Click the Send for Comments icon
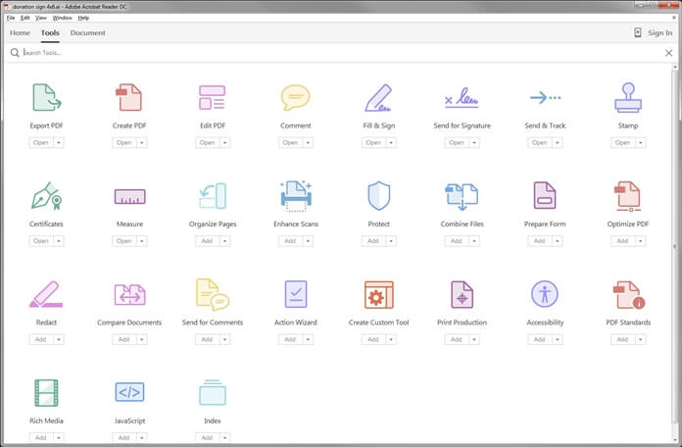682x447 pixels. coord(213,294)
